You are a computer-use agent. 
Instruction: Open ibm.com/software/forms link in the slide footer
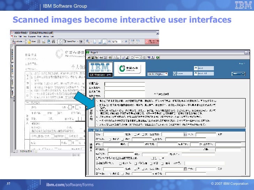click(x=70, y=185)
